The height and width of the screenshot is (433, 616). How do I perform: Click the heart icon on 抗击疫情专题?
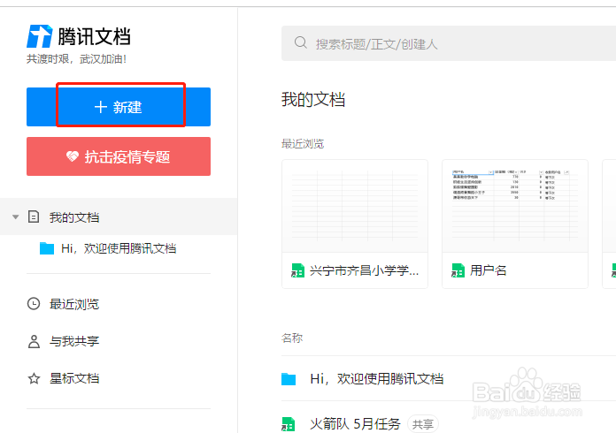[73, 156]
